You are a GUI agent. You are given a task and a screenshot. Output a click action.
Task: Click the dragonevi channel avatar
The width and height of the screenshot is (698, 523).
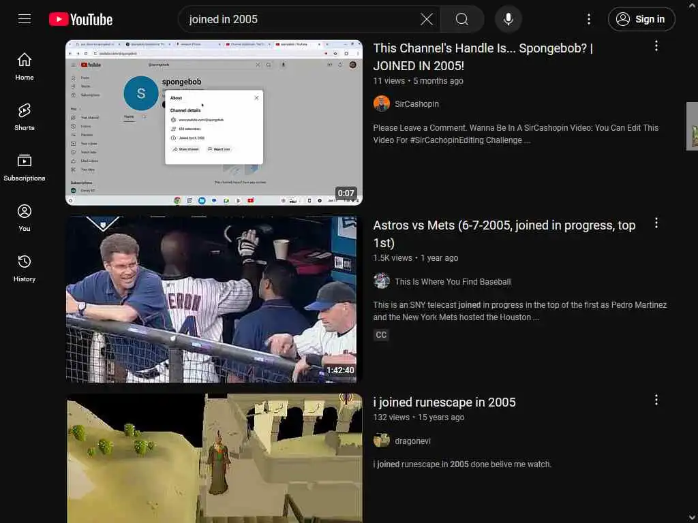click(x=382, y=441)
